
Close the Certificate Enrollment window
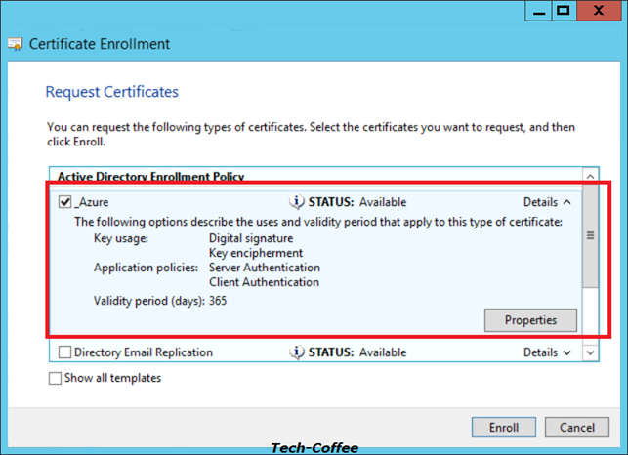coord(599,11)
